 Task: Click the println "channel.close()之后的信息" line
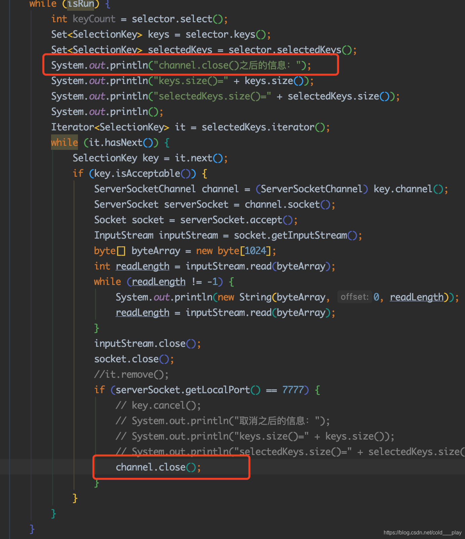181,66
